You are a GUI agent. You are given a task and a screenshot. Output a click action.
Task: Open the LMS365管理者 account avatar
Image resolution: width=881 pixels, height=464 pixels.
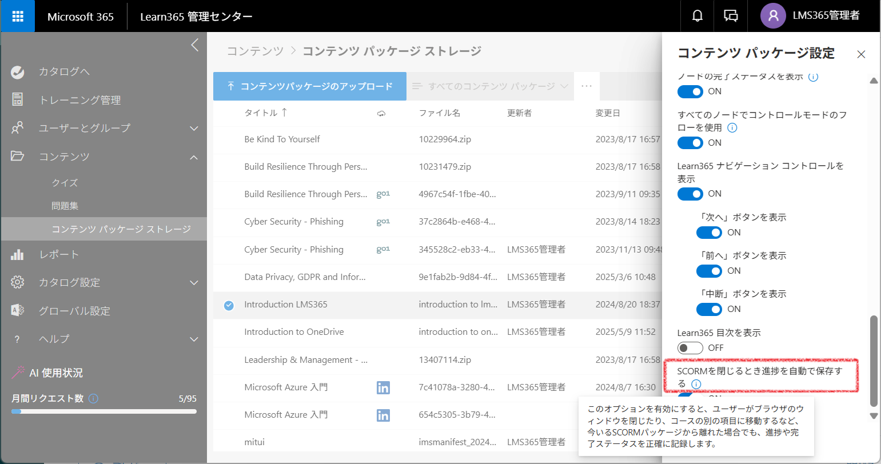(773, 16)
